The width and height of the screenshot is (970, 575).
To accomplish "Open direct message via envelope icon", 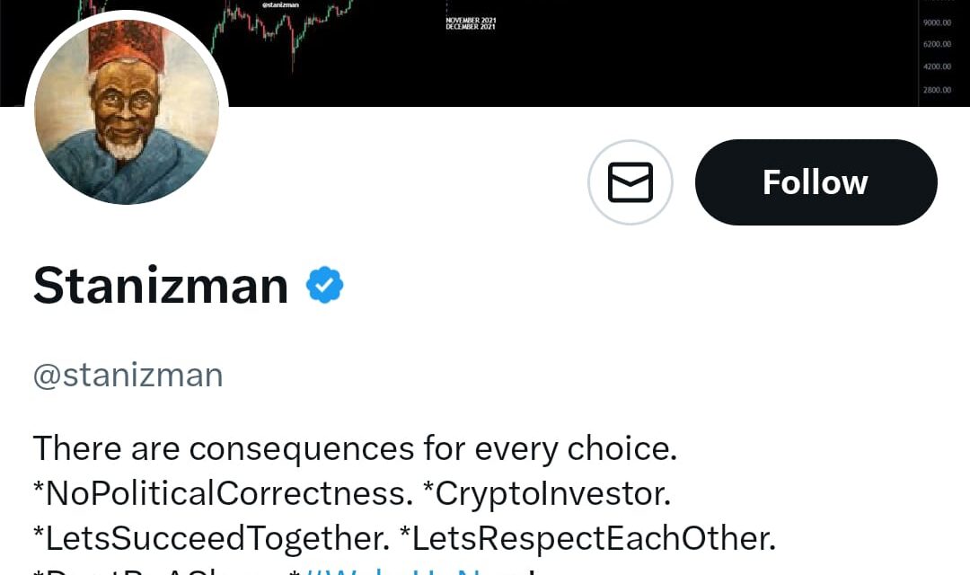I will 630,182.
